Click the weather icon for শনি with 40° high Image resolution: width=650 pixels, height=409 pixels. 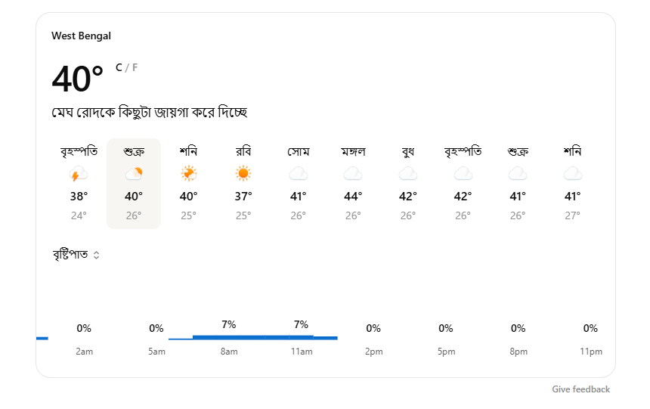pyautogui.click(x=188, y=175)
